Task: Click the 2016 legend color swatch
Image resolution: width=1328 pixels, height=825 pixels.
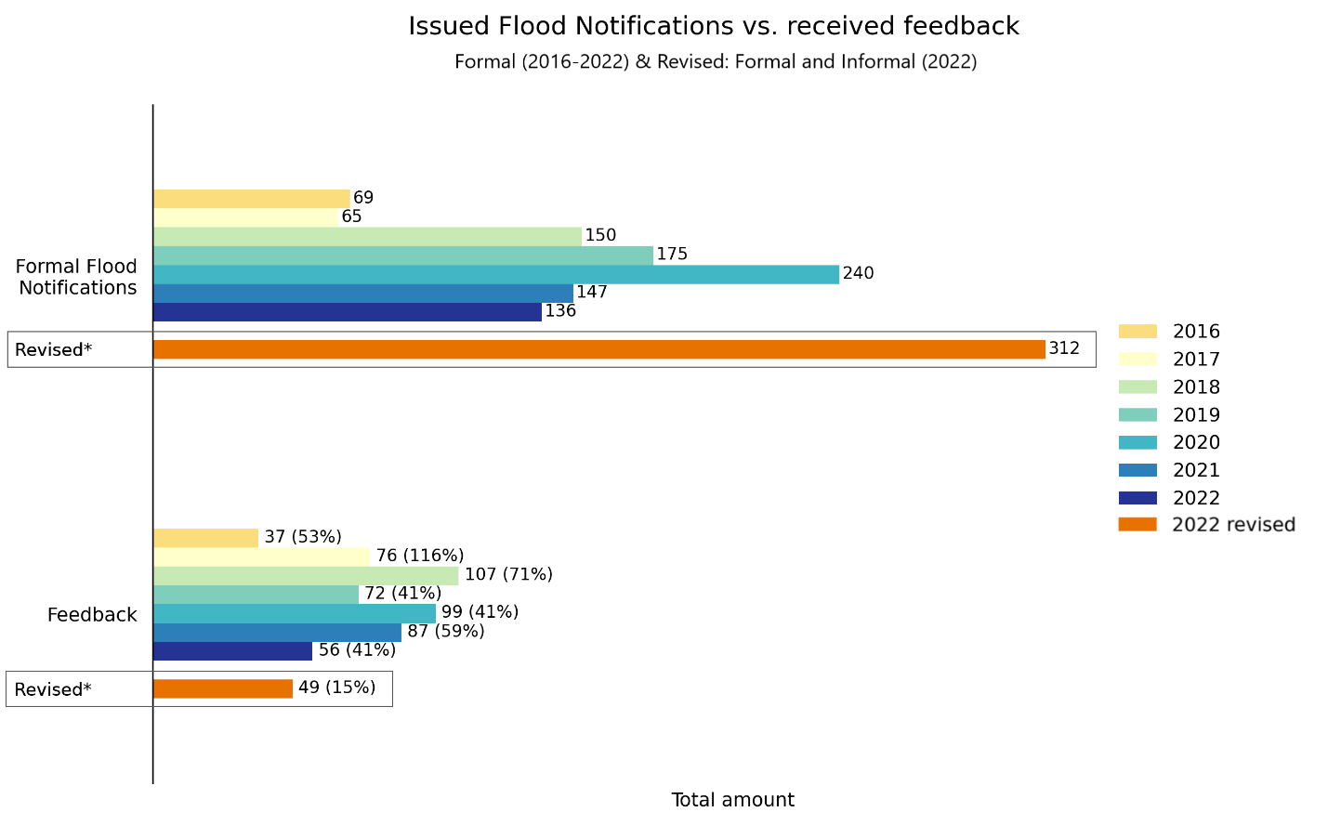Action: 1137,332
